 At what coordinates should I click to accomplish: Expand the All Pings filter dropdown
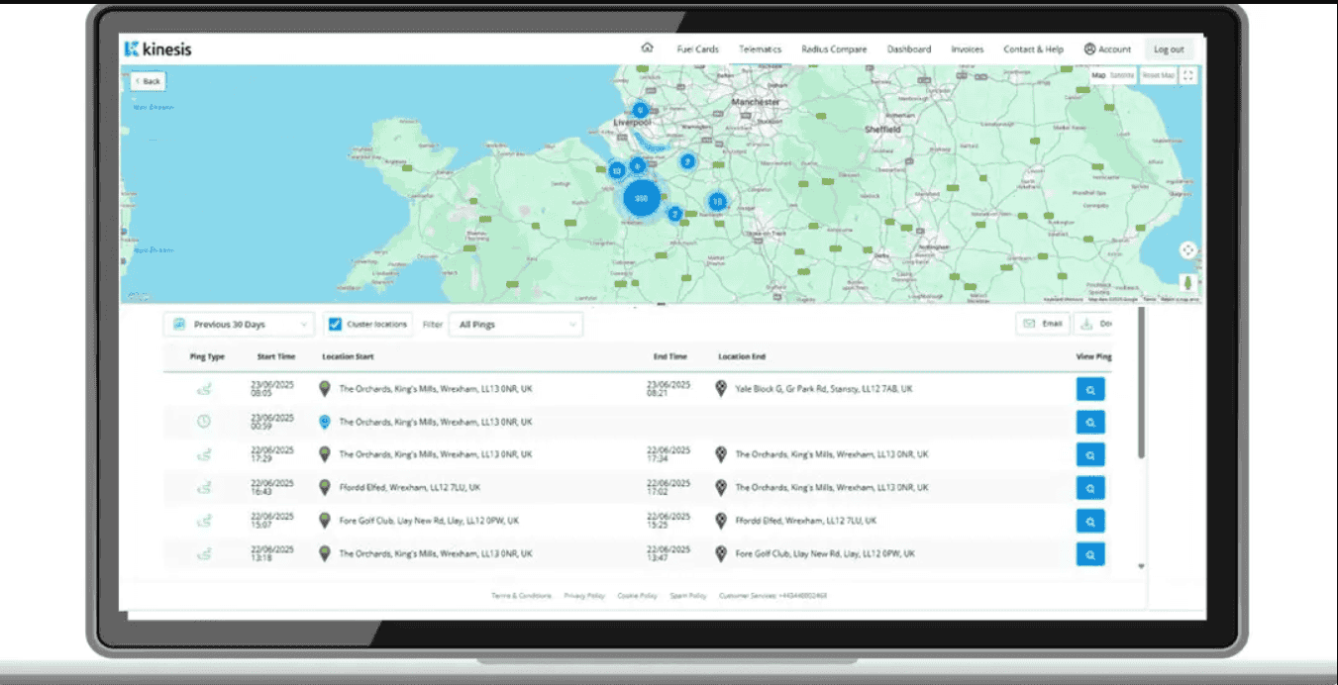(515, 325)
